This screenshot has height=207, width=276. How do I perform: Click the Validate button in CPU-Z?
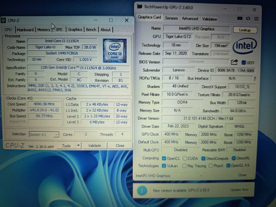(x=95, y=145)
